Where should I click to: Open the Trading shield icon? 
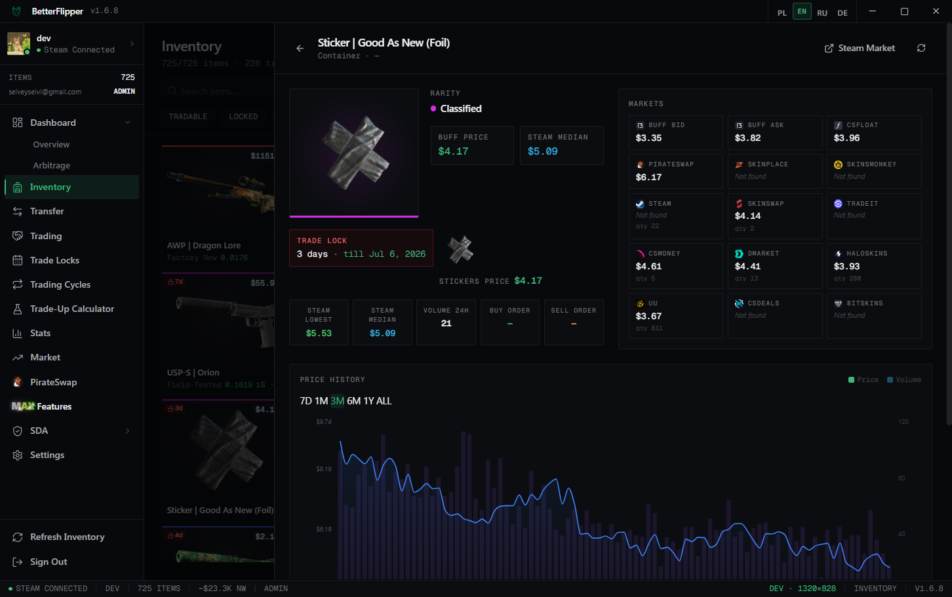18,236
